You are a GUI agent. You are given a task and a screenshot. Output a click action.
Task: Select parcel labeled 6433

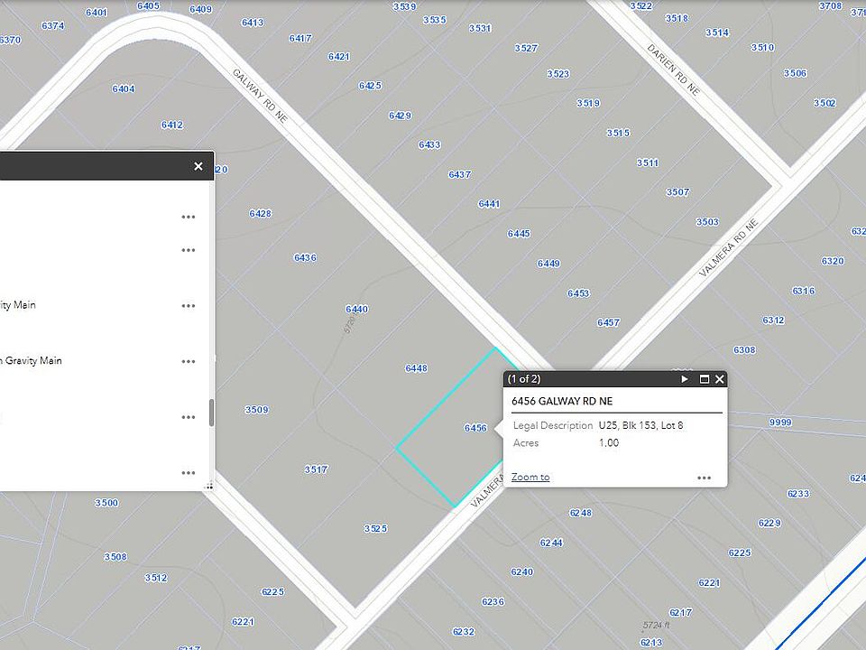pyautogui.click(x=429, y=144)
